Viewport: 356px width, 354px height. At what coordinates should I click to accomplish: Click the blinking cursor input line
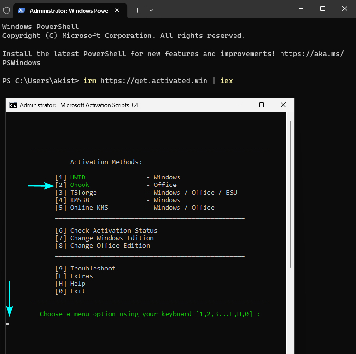pos(8,324)
